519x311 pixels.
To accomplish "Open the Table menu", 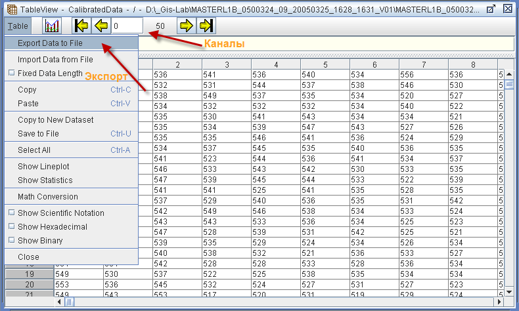I will click(18, 26).
